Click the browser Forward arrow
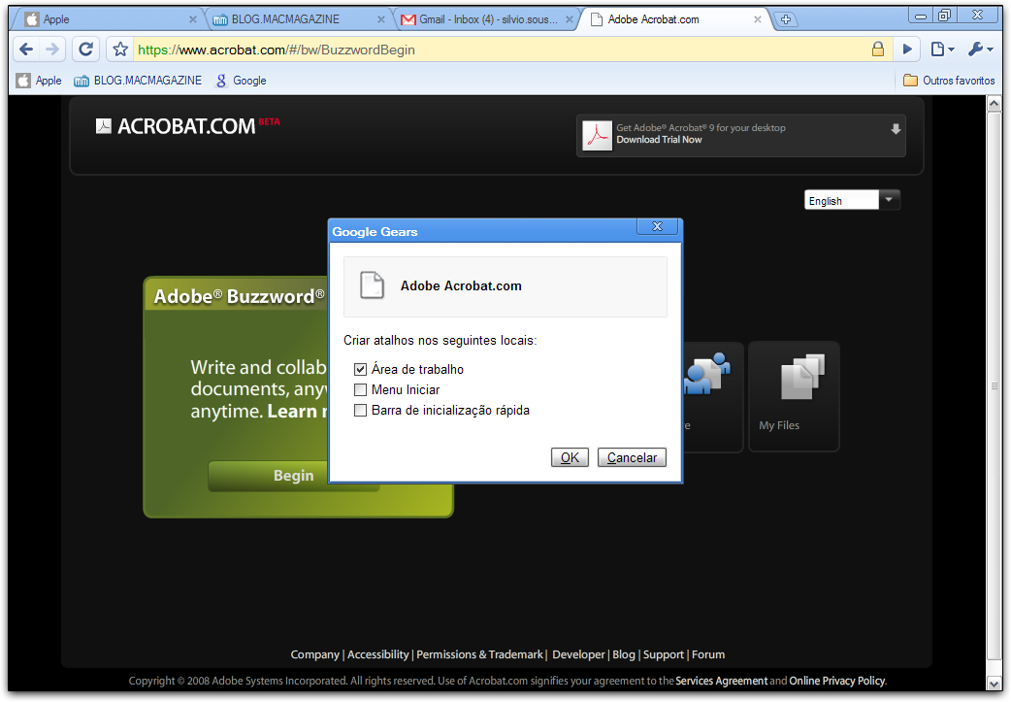 [52, 50]
